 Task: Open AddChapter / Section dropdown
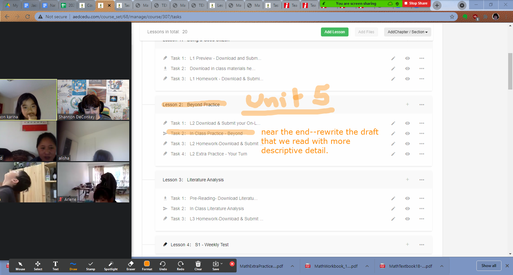[408, 32]
